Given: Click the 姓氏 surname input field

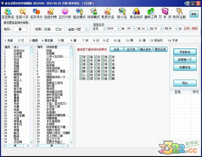Looking at the screenshot, I should click(x=20, y=29).
